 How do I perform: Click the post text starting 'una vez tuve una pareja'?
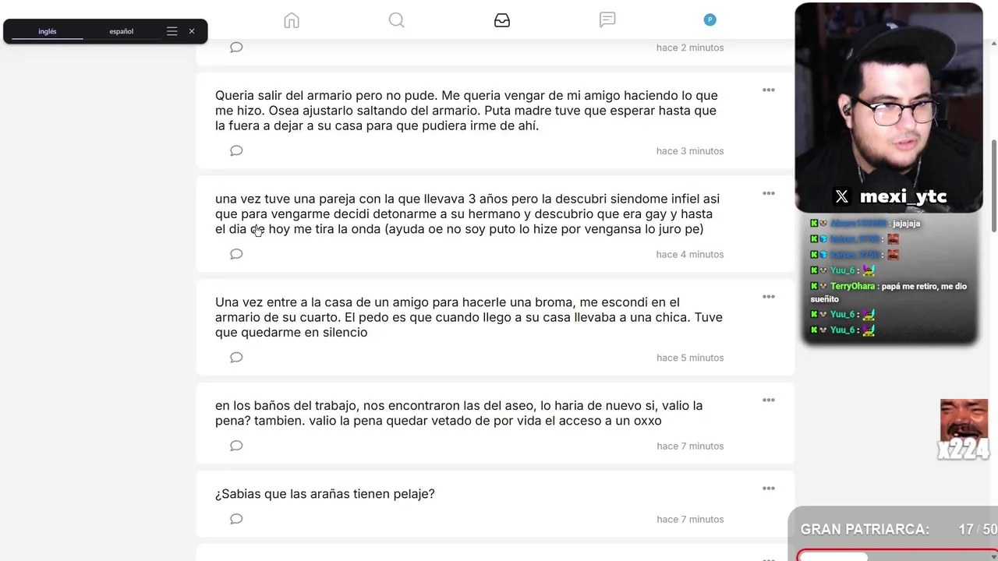(468, 214)
